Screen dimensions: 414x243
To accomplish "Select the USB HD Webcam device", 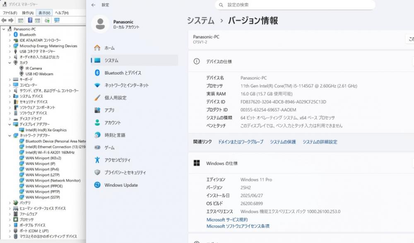I will point(39,74).
